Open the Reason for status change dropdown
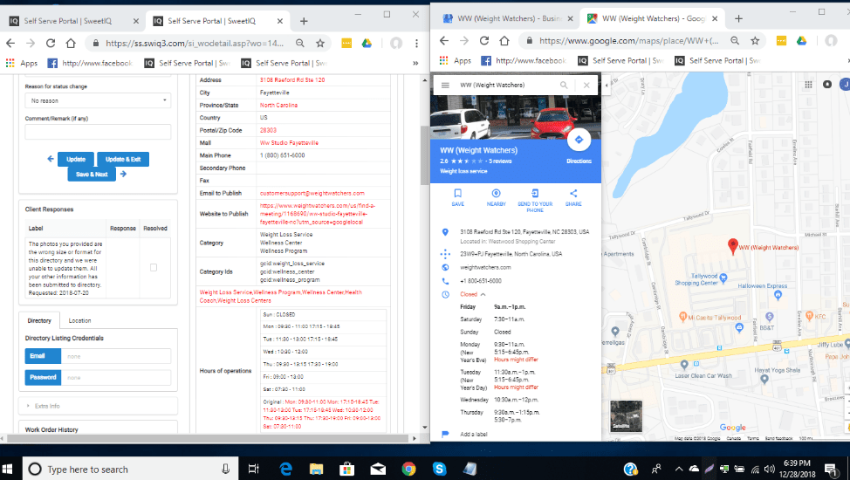 pos(98,101)
